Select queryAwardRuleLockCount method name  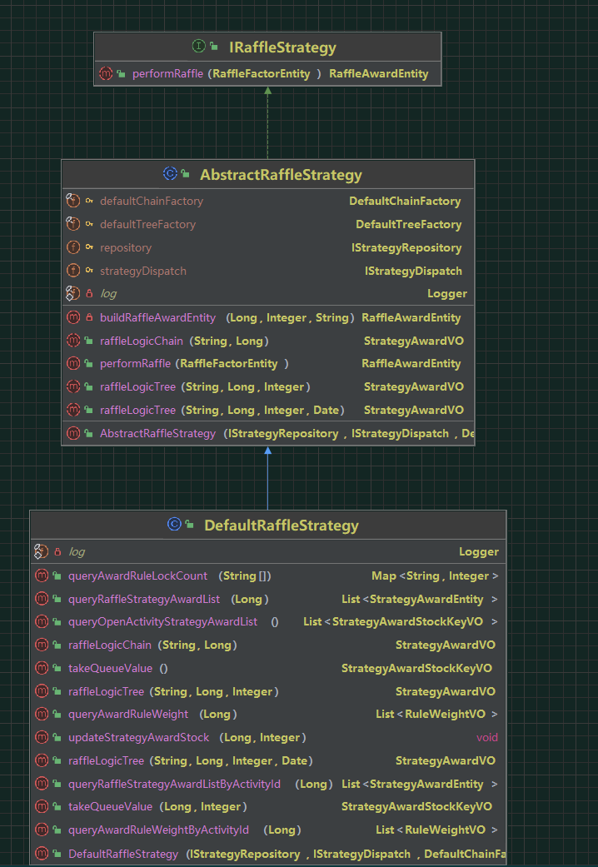tap(137, 576)
